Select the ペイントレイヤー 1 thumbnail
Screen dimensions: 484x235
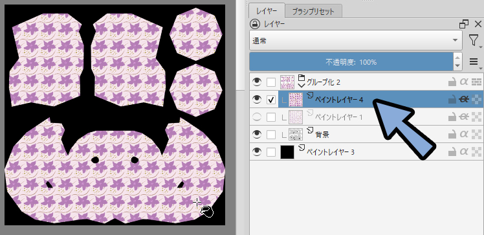[x=296, y=117]
